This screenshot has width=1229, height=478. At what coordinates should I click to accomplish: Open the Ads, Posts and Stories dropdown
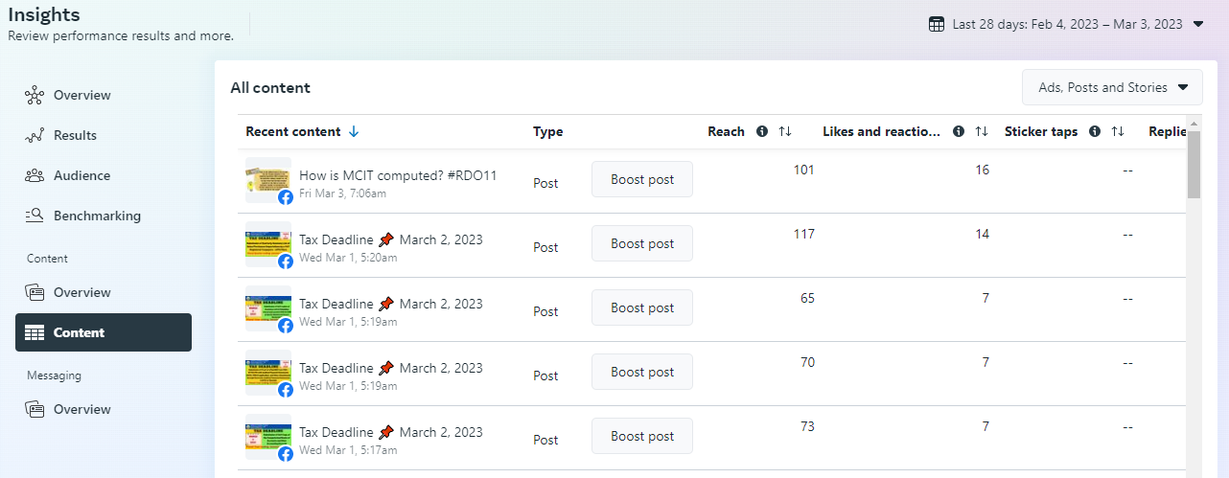click(1112, 87)
